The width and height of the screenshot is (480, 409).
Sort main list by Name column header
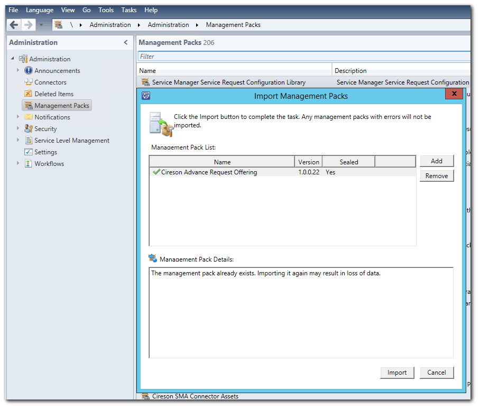(x=235, y=70)
